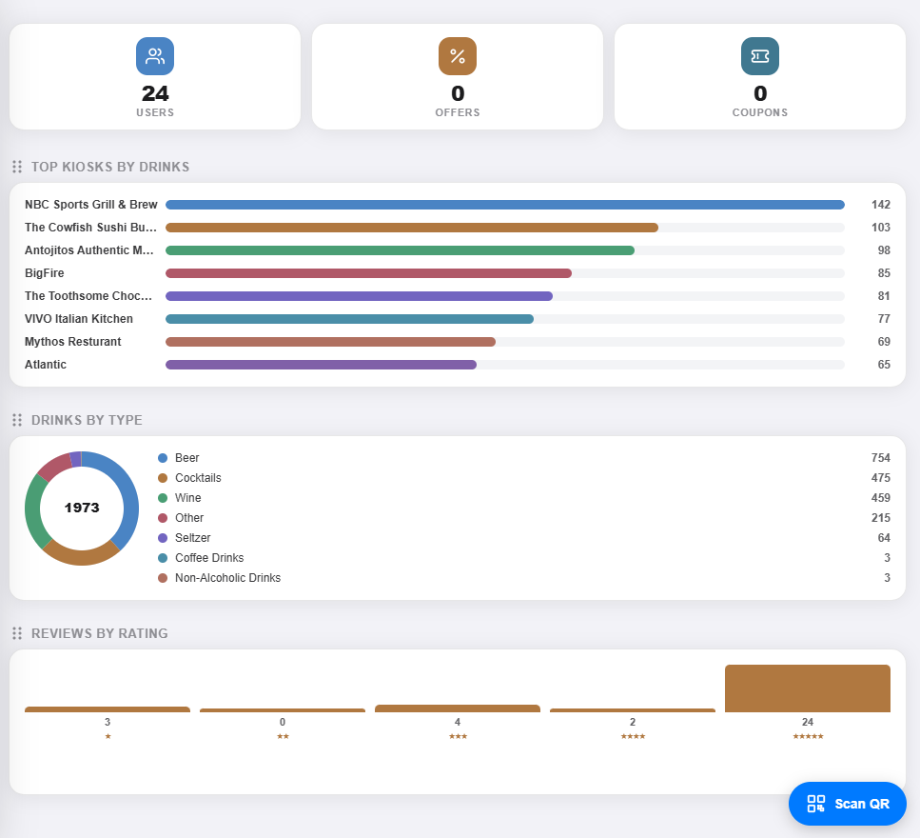Click the Reviews by Rating drag handle
The width and height of the screenshot is (920, 838).
(x=17, y=633)
